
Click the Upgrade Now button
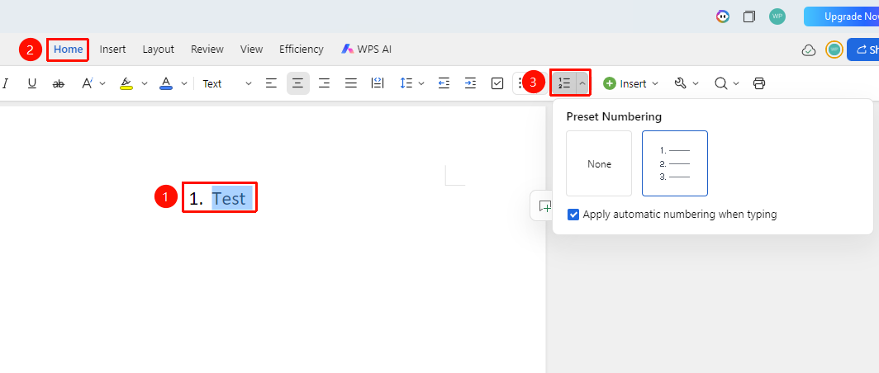(842, 17)
